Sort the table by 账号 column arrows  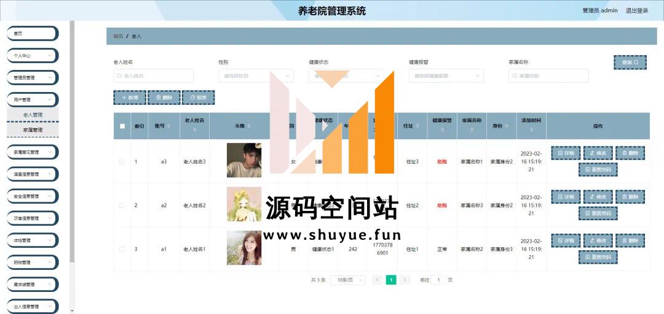[x=169, y=126]
